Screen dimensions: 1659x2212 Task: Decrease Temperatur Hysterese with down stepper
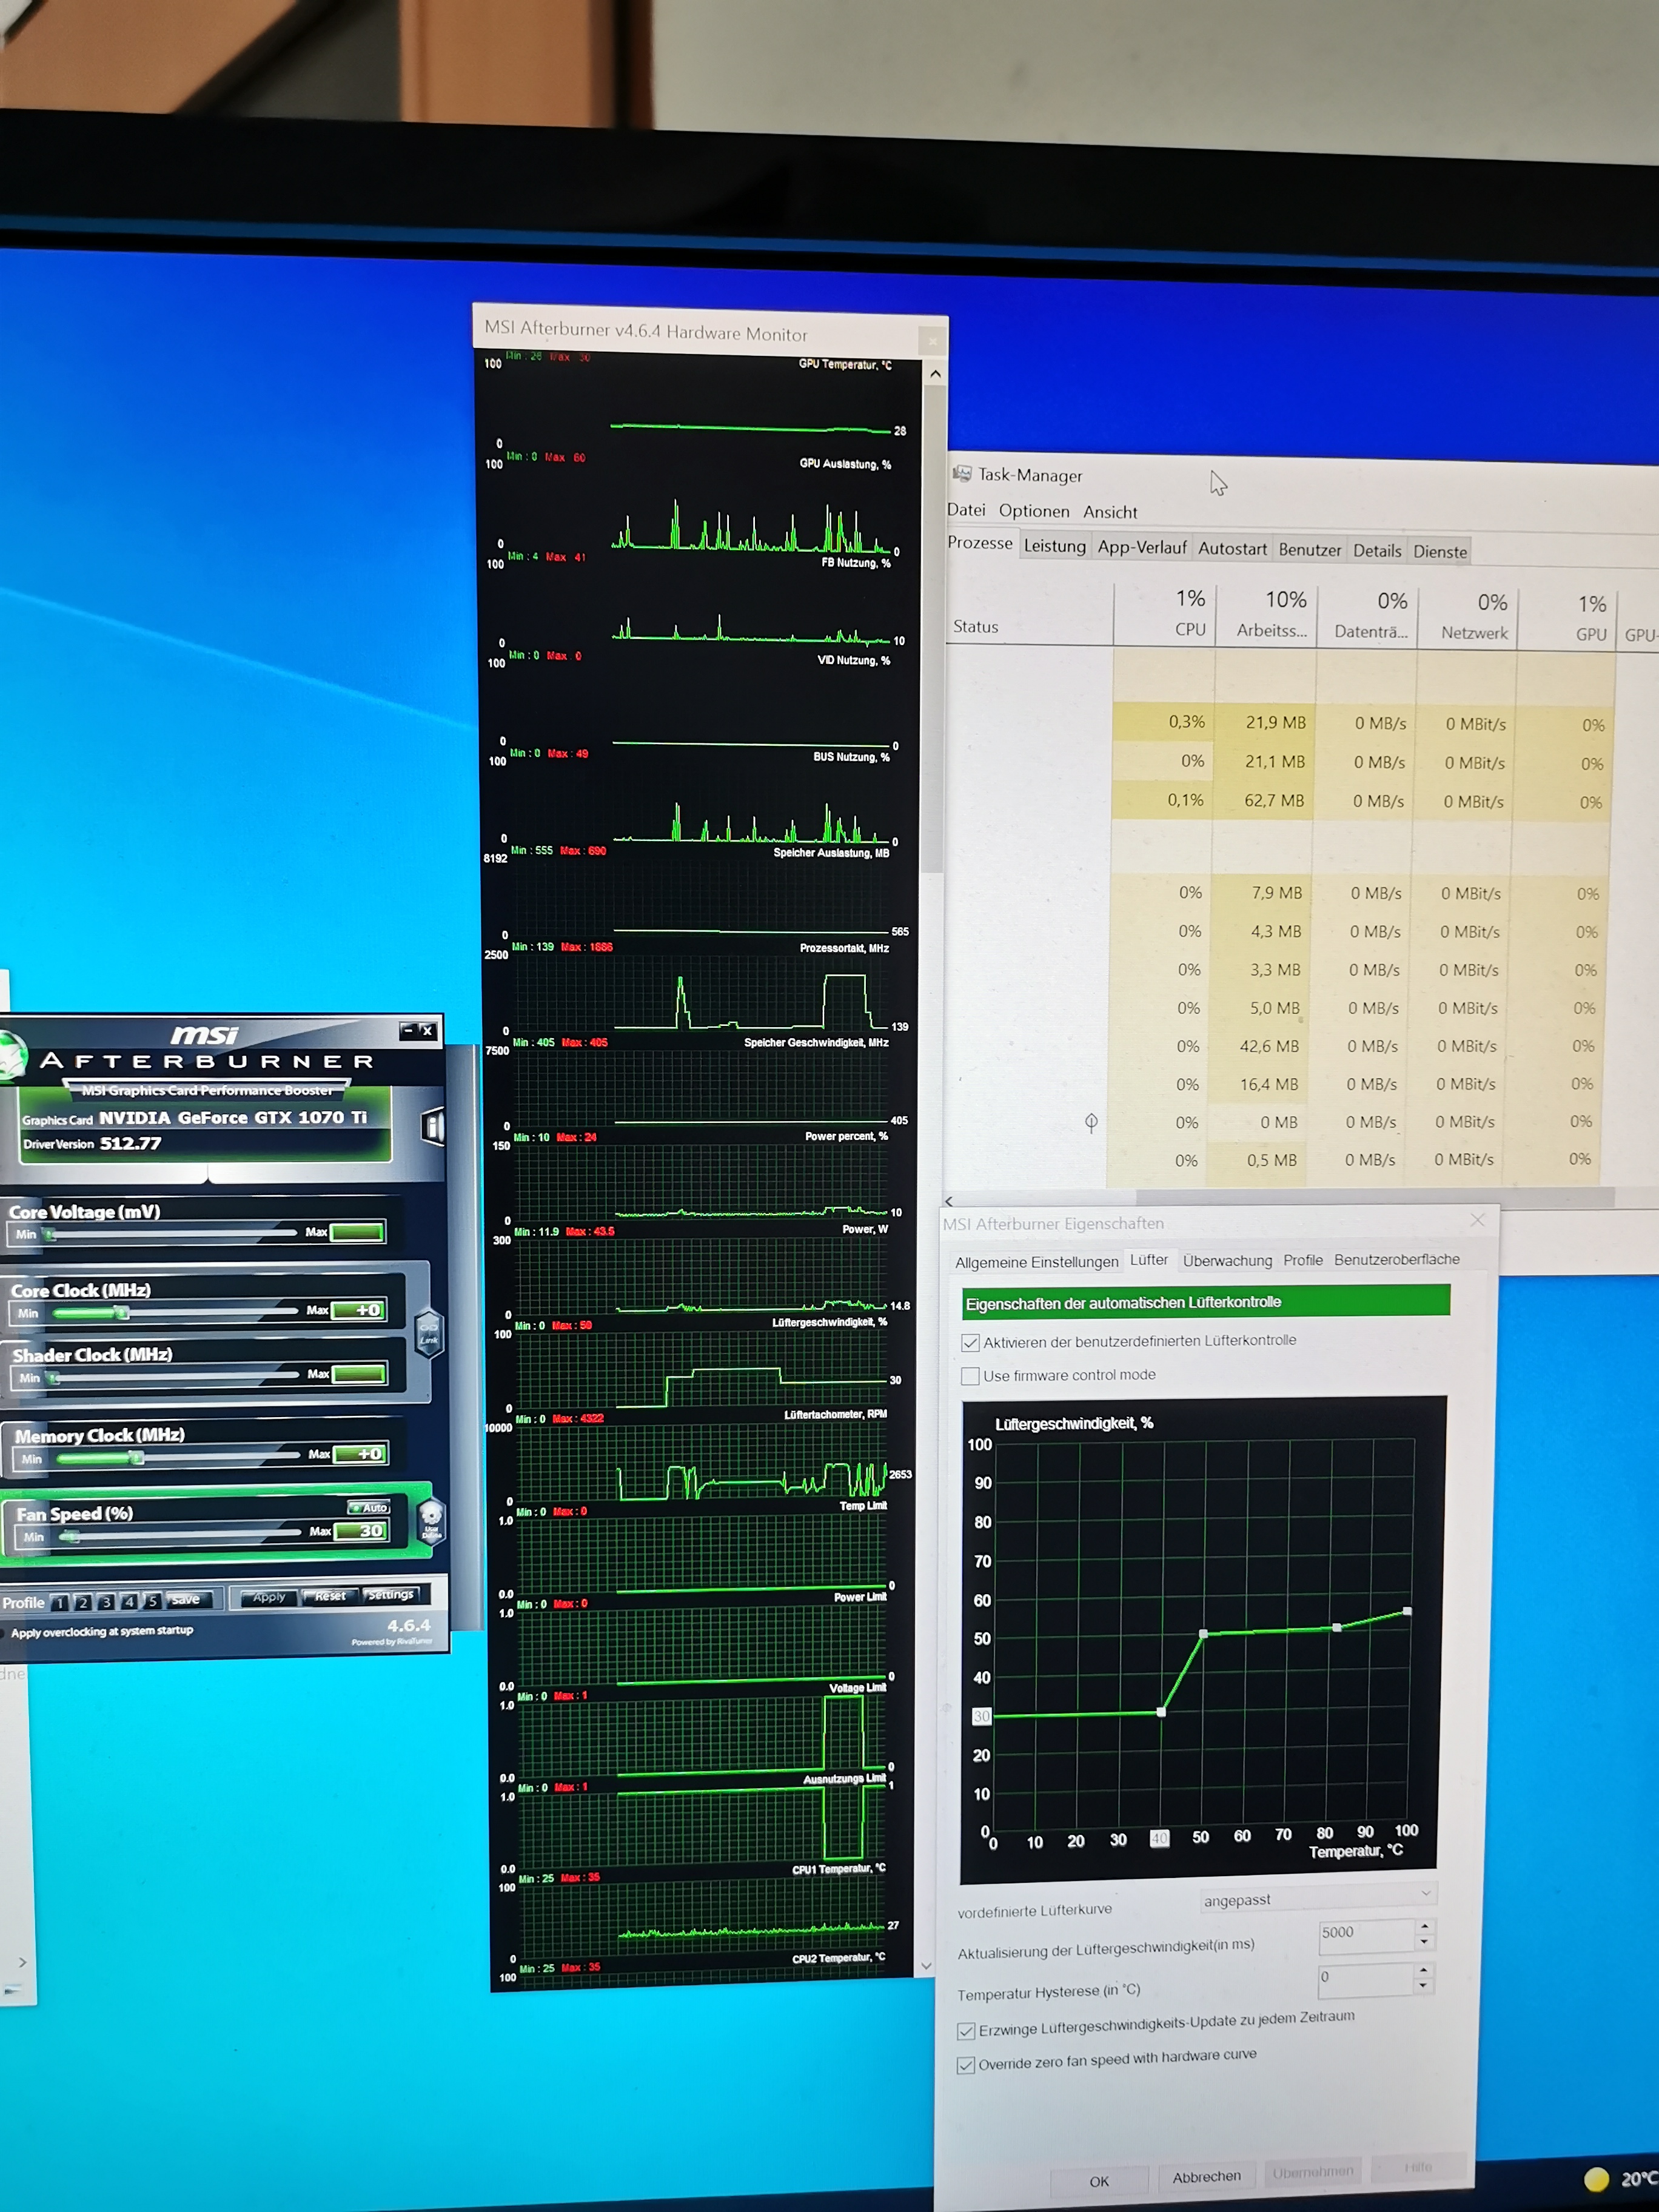click(x=1424, y=1986)
